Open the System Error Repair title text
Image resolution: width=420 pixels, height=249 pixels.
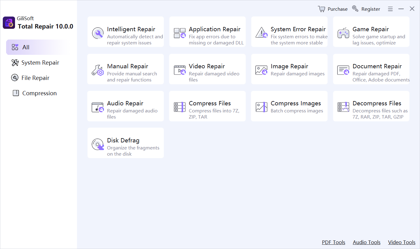(x=298, y=29)
